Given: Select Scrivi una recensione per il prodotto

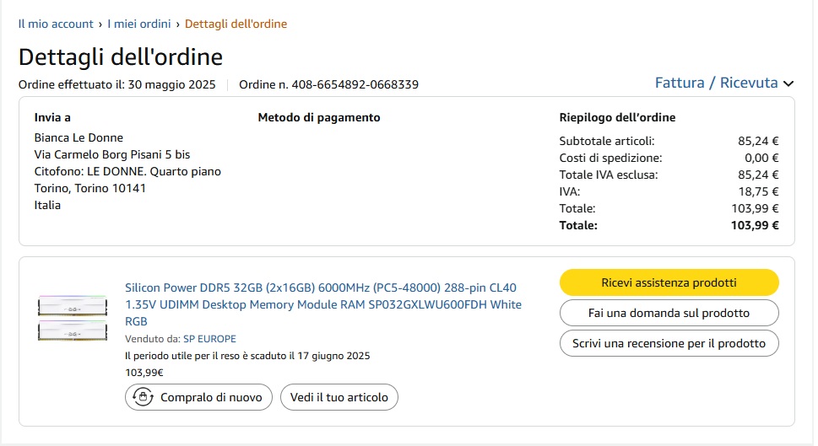Looking at the screenshot, I should (669, 343).
